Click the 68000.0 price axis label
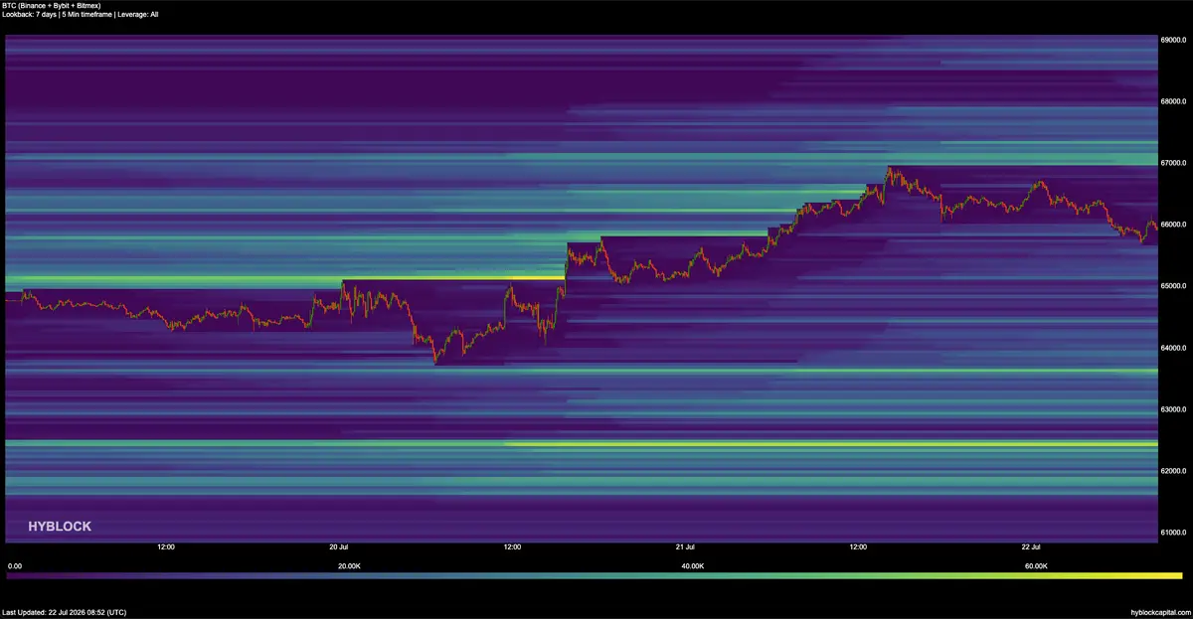1193x619 pixels. click(1174, 101)
